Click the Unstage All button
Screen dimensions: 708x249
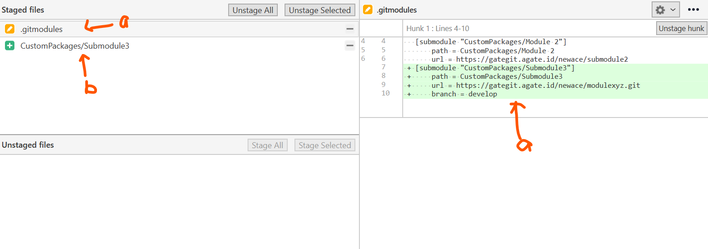tap(253, 10)
